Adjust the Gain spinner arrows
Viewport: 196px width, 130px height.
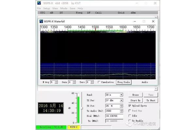click(74, 82)
